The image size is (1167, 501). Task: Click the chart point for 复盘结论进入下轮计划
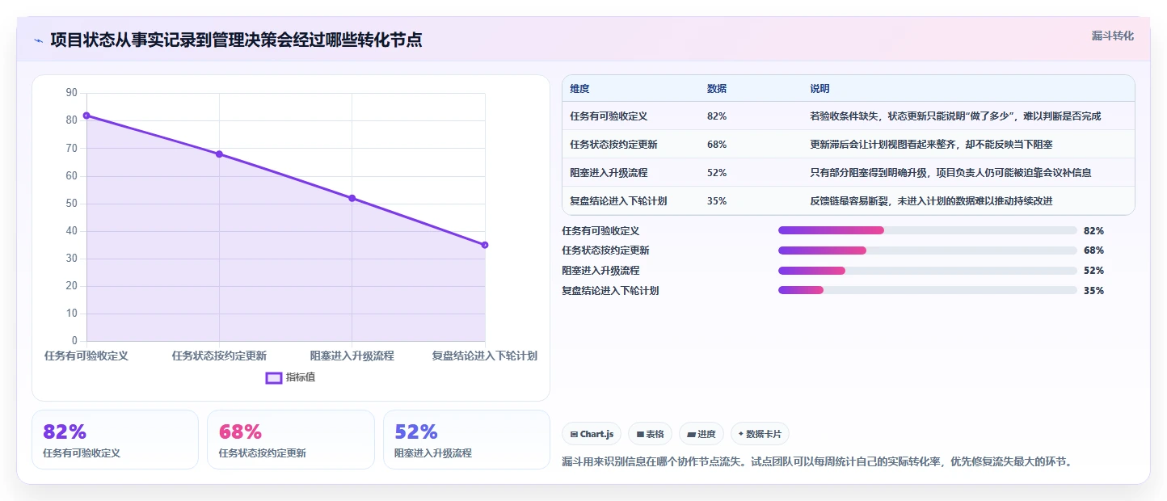485,245
